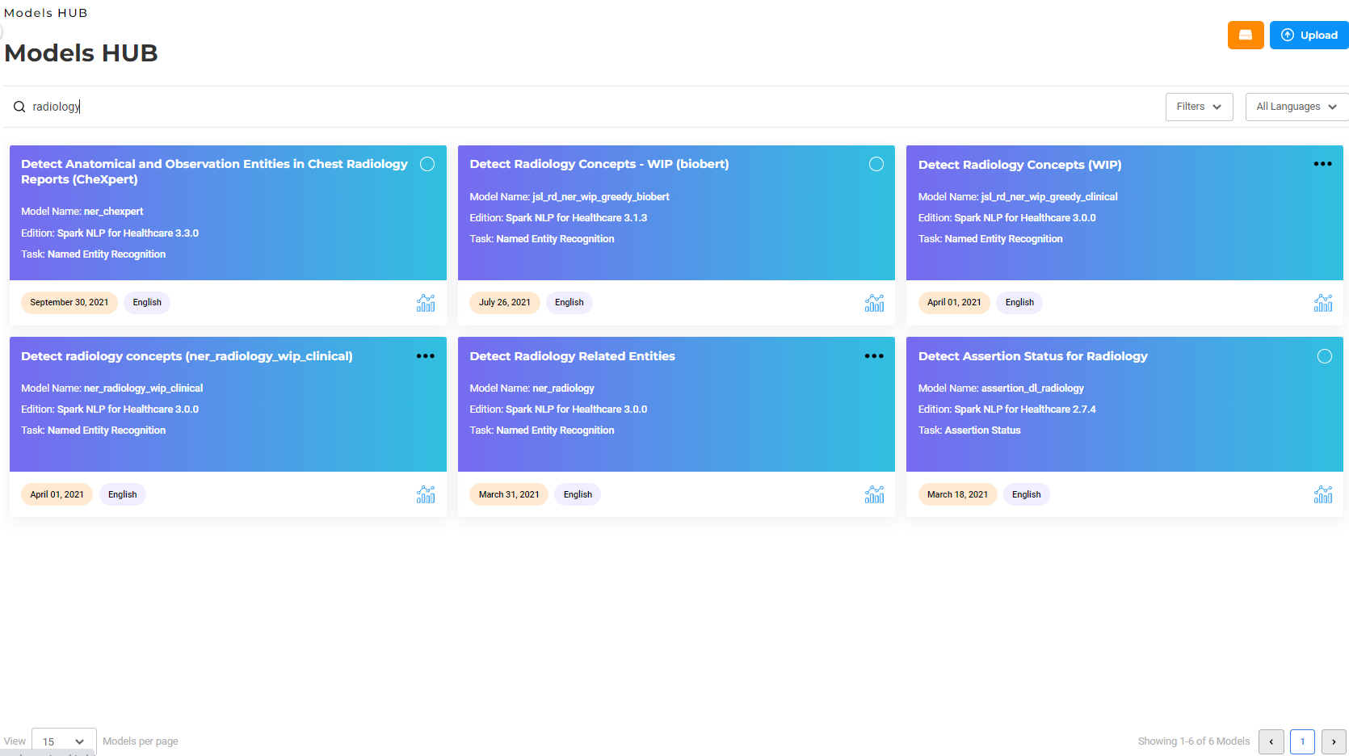The image size is (1349, 756).
Task: Open chart icon on assertion_dl_radiology card
Action: pos(1322,494)
